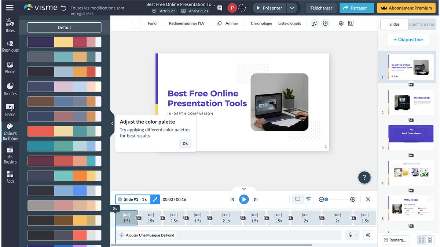
Task: Open the Bases panel
Action: tap(10, 25)
